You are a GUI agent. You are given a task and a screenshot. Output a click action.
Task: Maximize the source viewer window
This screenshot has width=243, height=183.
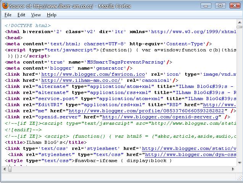tap(220, 6)
